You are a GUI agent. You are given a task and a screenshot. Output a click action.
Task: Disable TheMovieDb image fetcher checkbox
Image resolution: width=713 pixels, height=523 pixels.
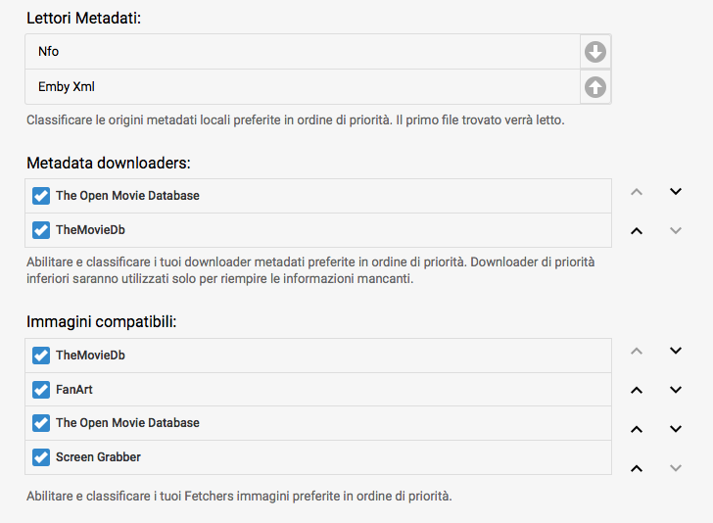pyautogui.click(x=41, y=356)
